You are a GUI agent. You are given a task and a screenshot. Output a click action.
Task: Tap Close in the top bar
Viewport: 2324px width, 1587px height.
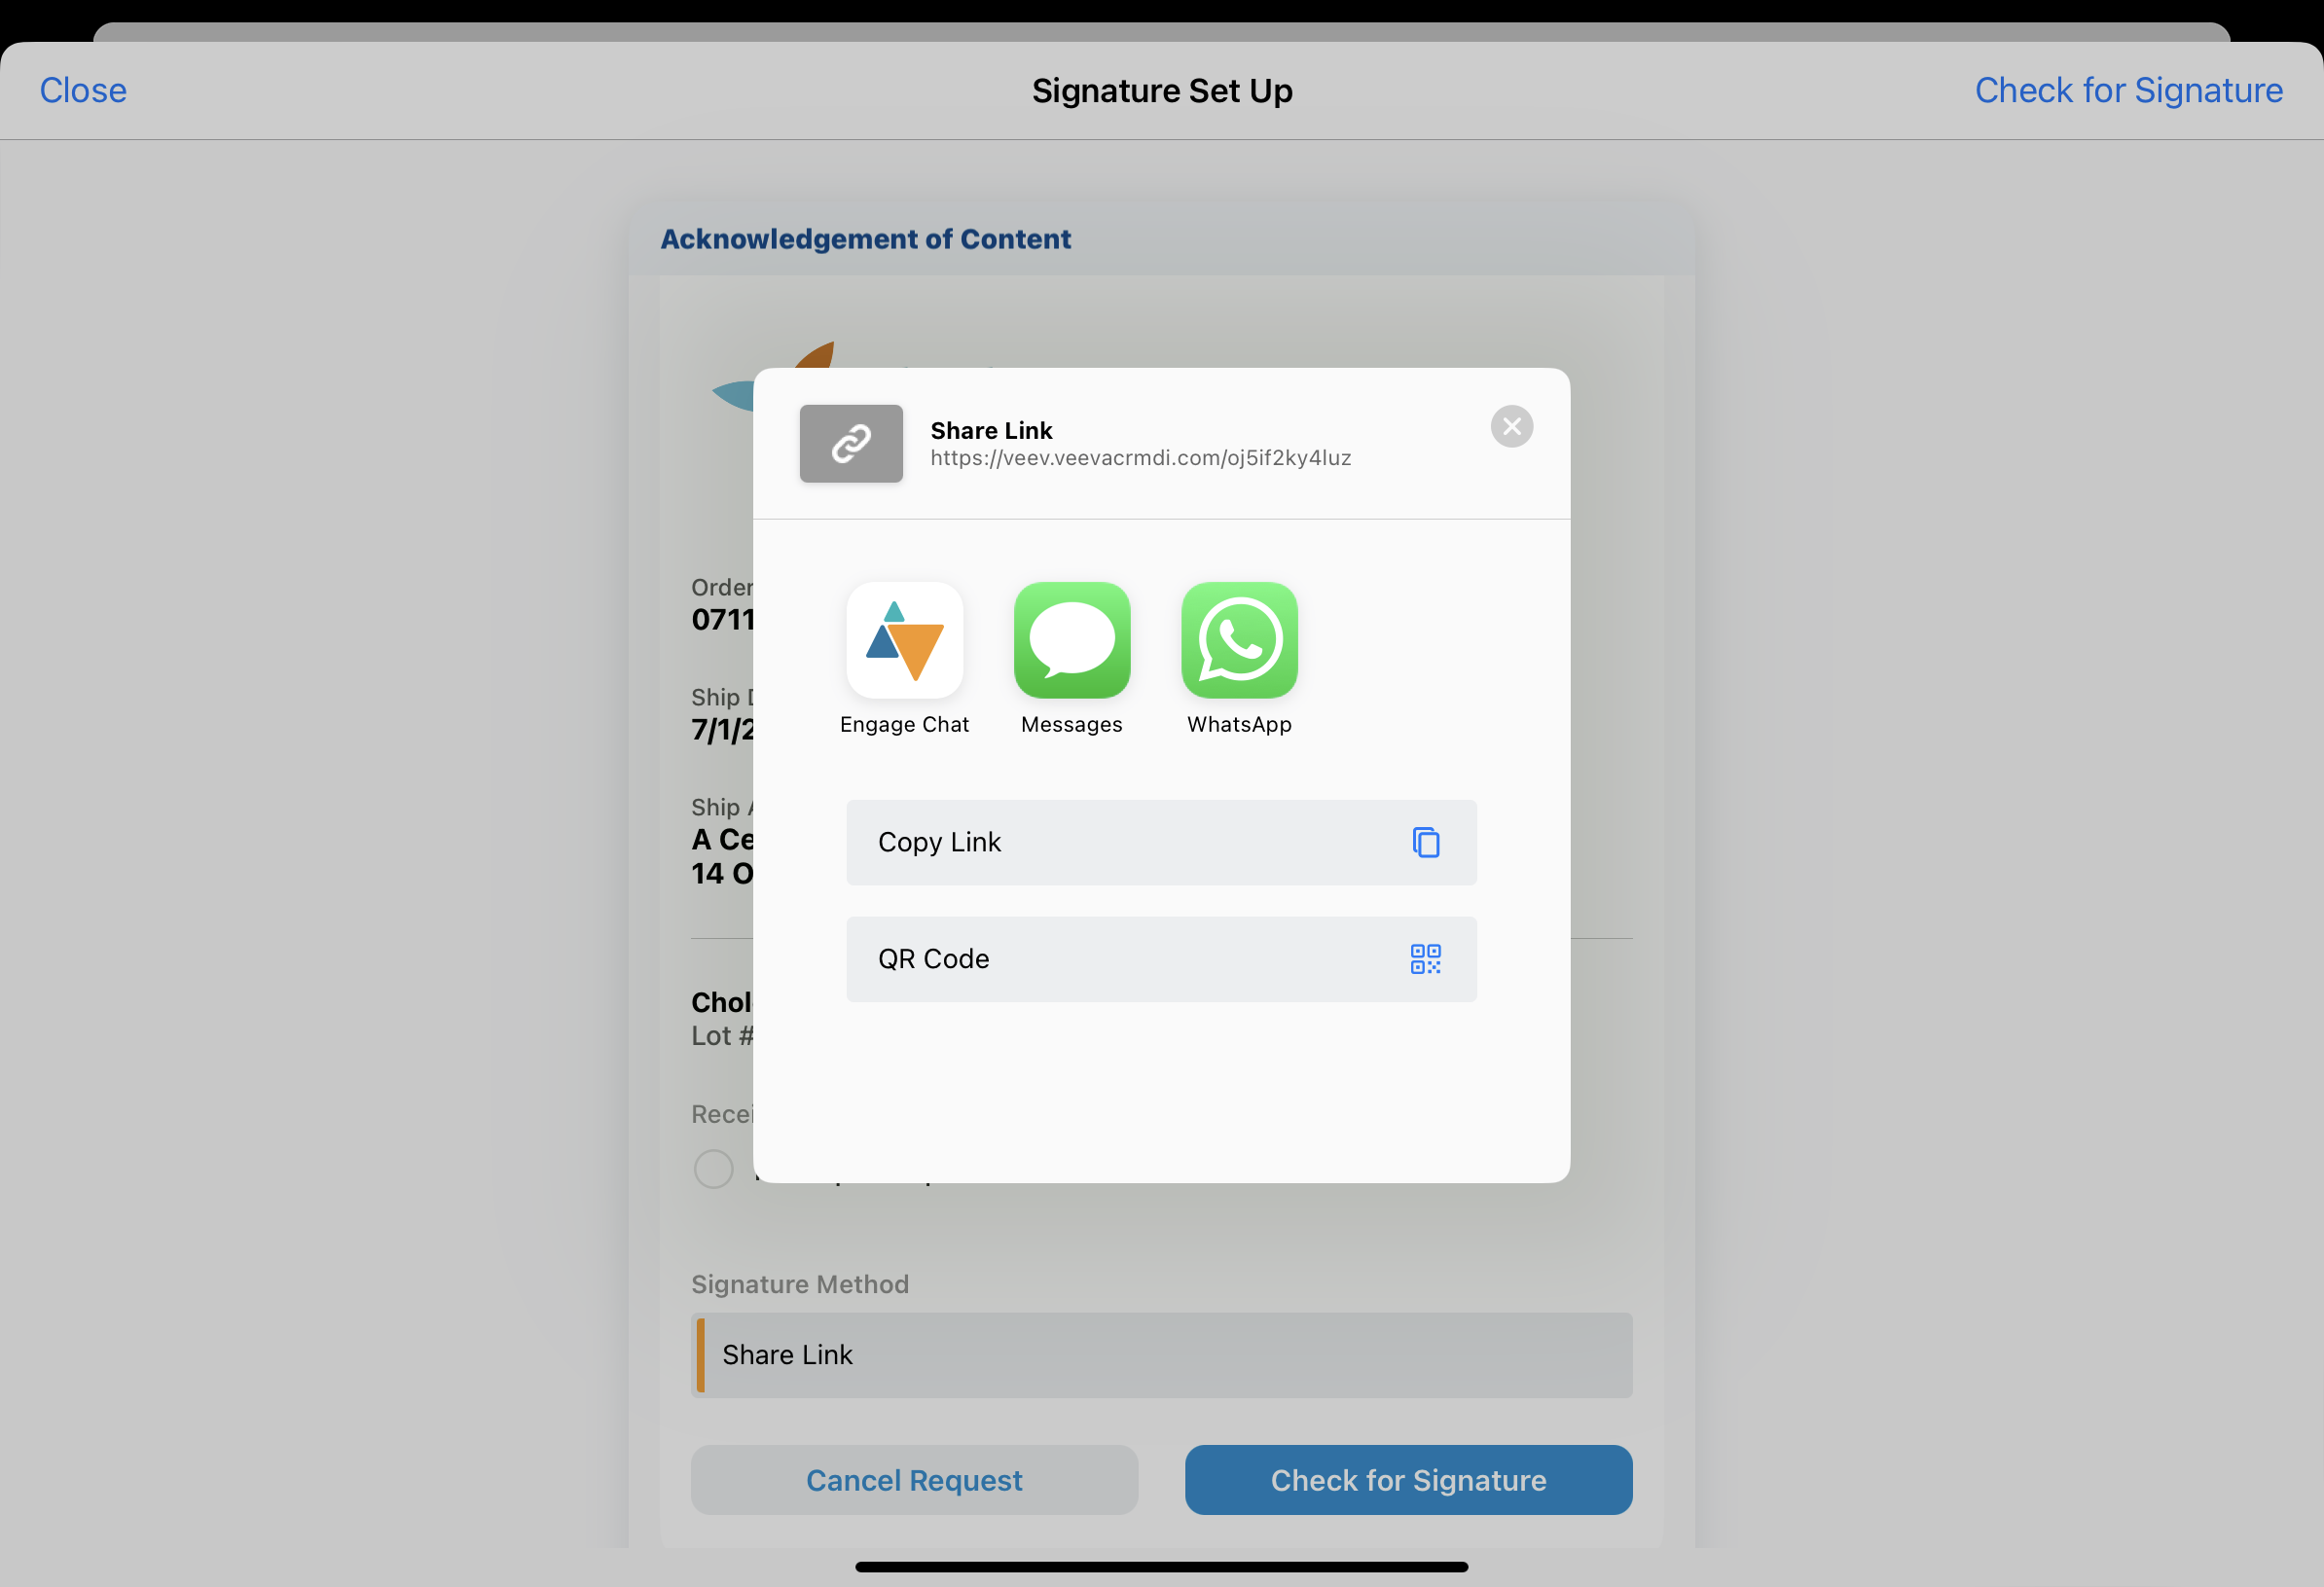tap(83, 90)
